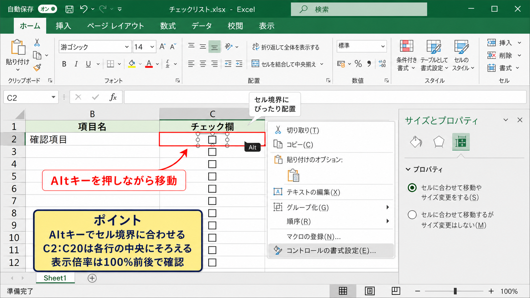530x298 pixels.
Task: Click the insert function fx icon
Action: [x=113, y=97]
